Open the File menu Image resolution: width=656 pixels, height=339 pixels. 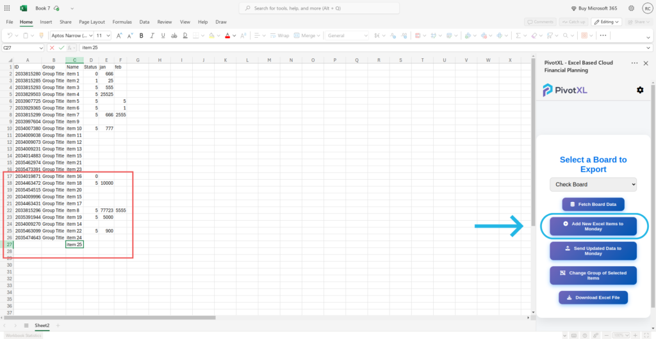click(x=10, y=22)
